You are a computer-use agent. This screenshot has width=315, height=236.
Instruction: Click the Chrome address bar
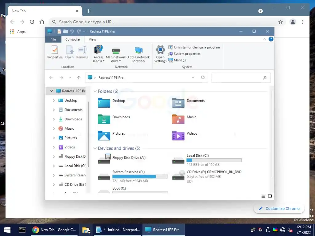pyautogui.click(x=167, y=22)
